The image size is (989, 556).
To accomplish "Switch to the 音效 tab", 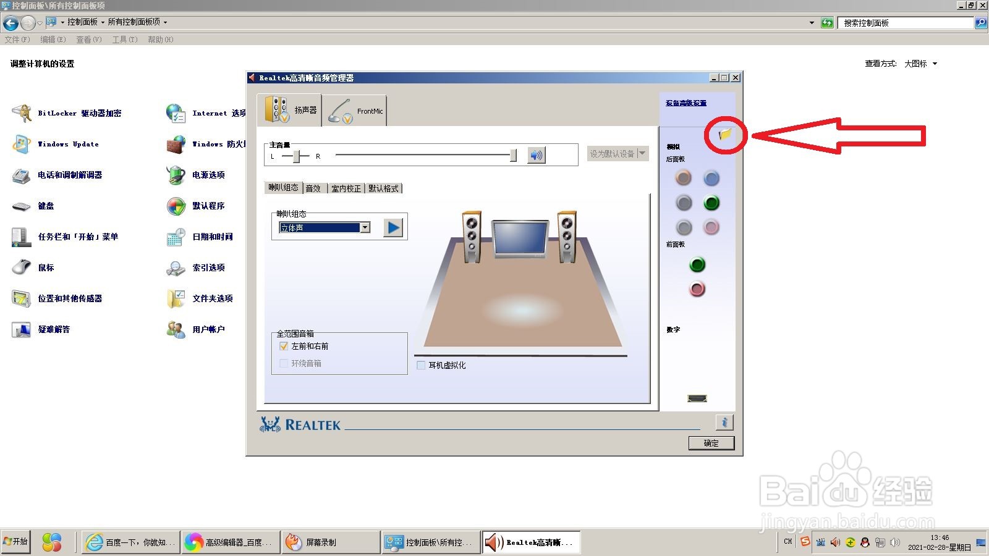I will pyautogui.click(x=313, y=188).
